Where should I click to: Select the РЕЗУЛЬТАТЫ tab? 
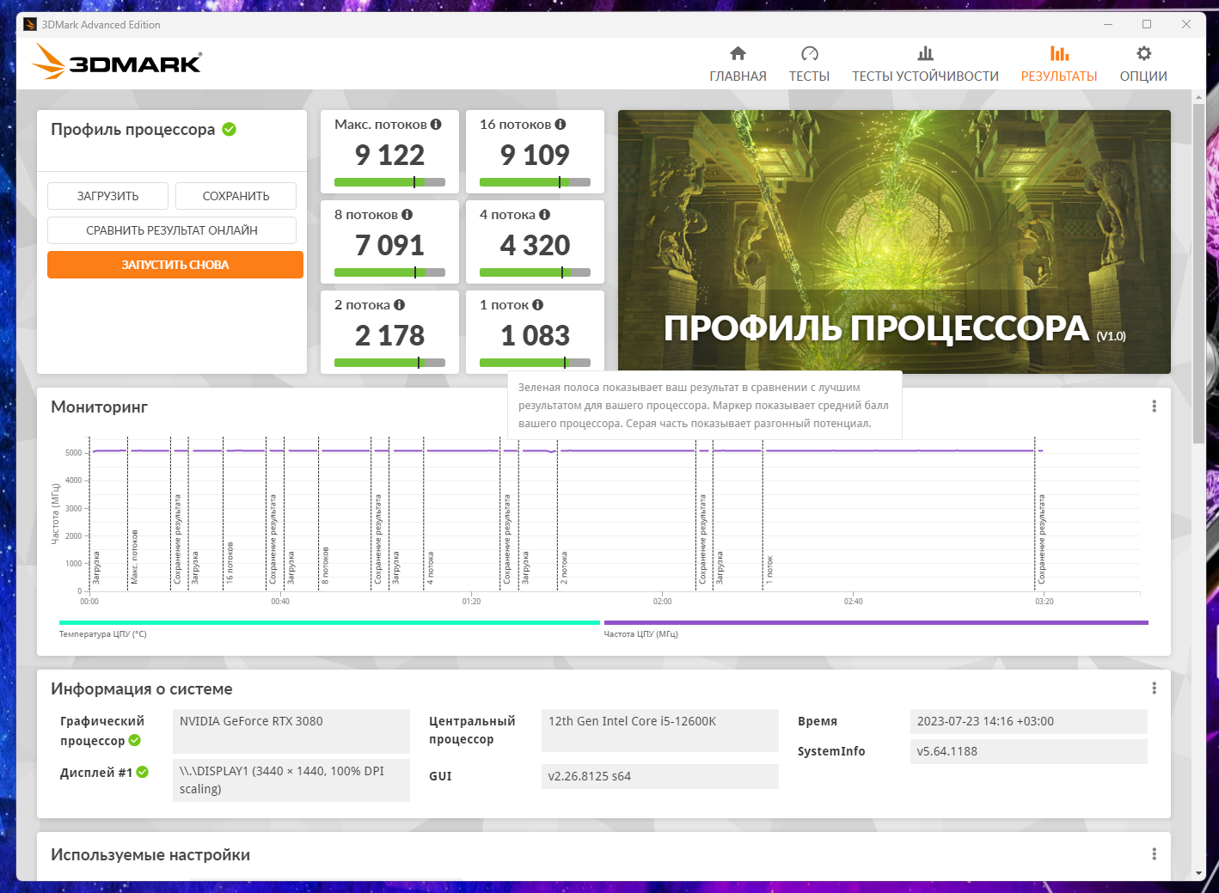point(1059,64)
